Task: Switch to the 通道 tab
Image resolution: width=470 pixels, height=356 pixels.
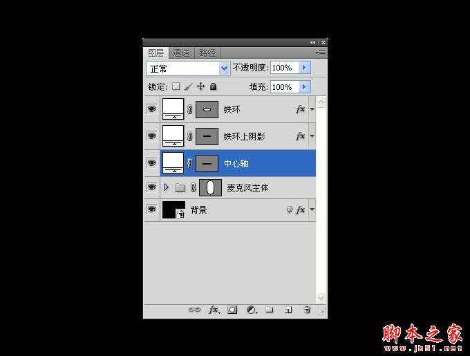Action: coord(182,53)
